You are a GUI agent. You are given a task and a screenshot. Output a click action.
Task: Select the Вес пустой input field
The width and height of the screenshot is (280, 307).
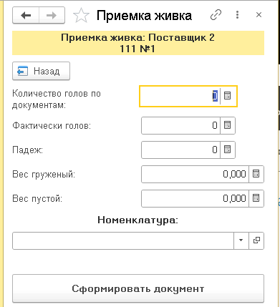195,198
